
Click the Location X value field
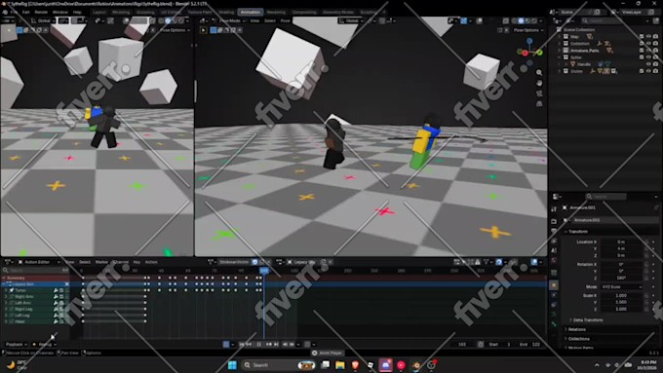point(622,242)
